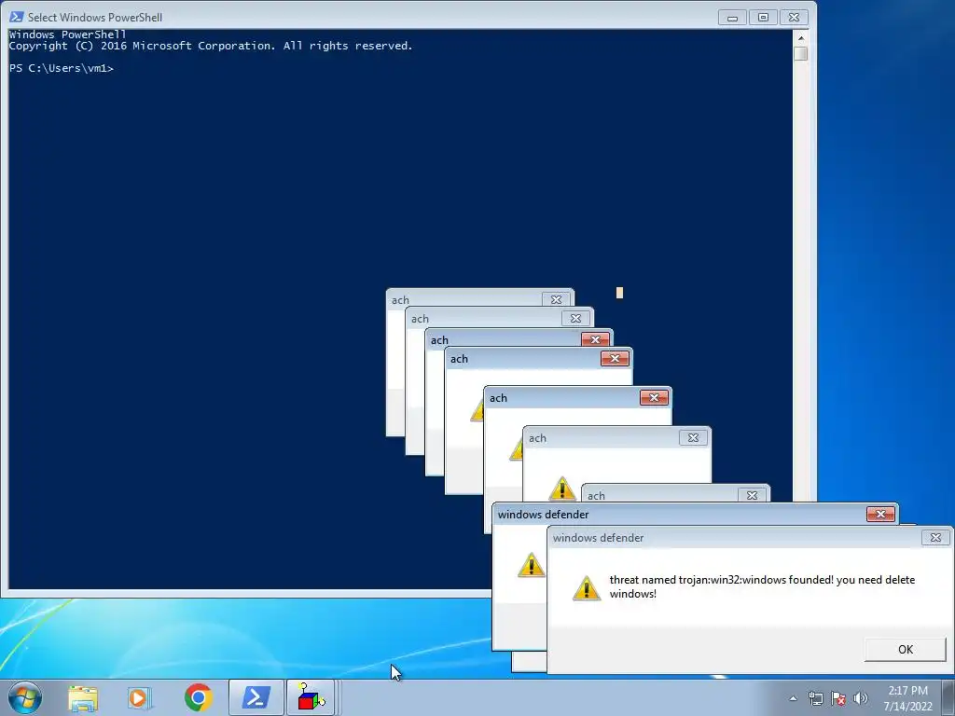Image resolution: width=955 pixels, height=716 pixels.
Task: Click the Show desktop strip at taskbar end
Action: (x=948, y=697)
